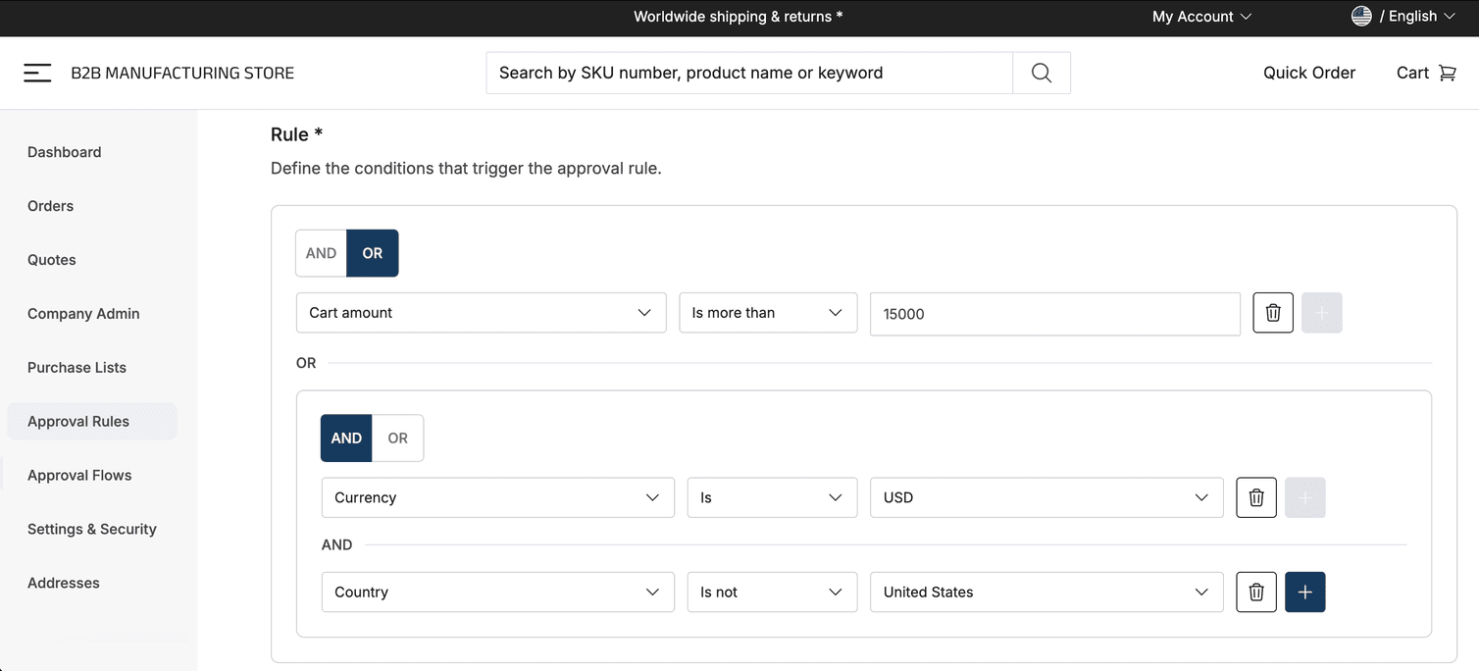
Task: Switch inner condition group to OR
Action: coord(397,438)
